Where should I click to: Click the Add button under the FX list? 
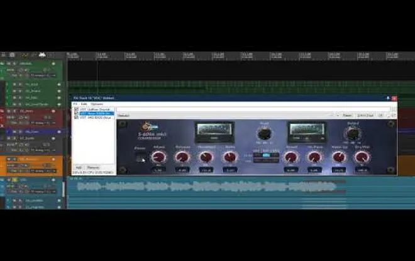pos(79,167)
